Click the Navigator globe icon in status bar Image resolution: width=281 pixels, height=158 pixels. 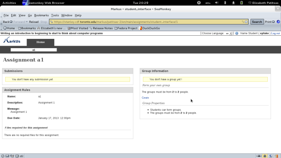(x=2, y=156)
